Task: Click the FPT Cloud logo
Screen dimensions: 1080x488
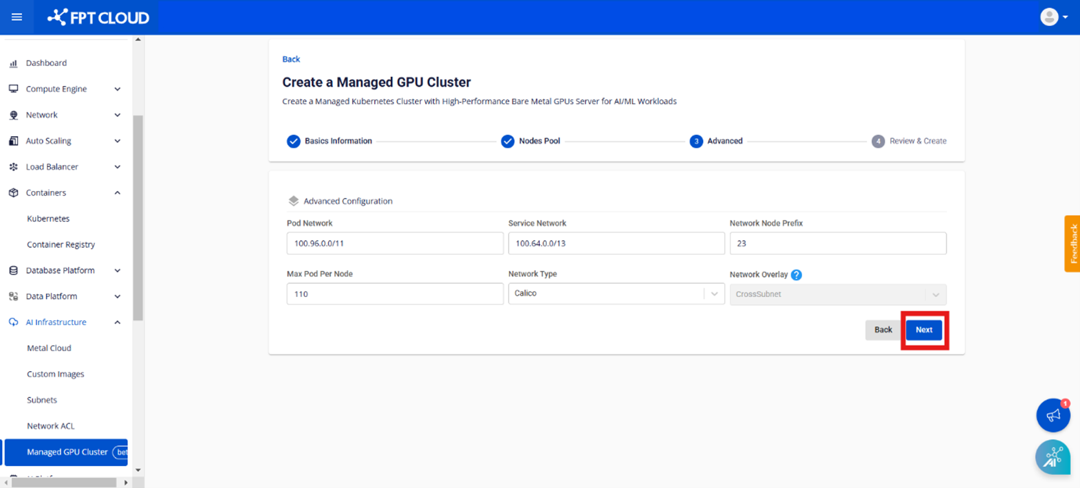Action: [x=98, y=17]
